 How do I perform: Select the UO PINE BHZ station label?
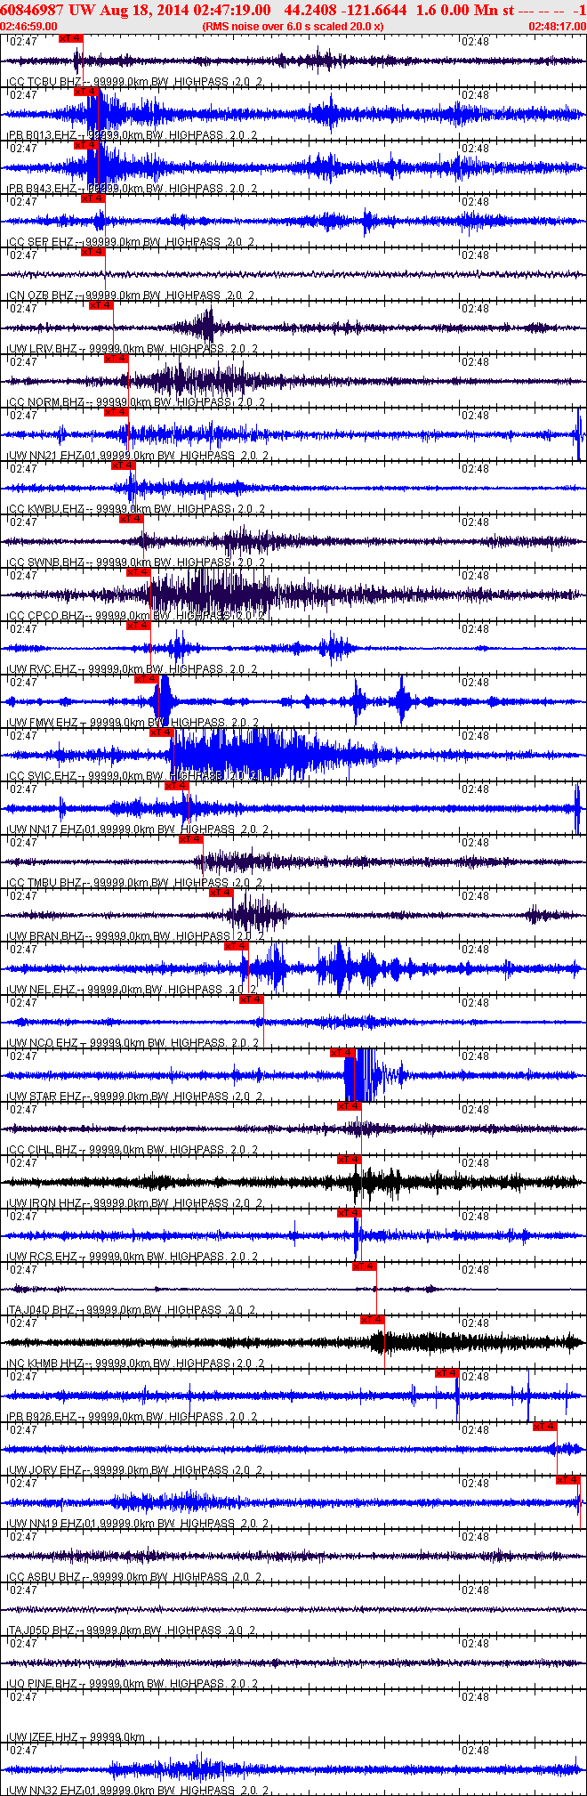[44, 1684]
